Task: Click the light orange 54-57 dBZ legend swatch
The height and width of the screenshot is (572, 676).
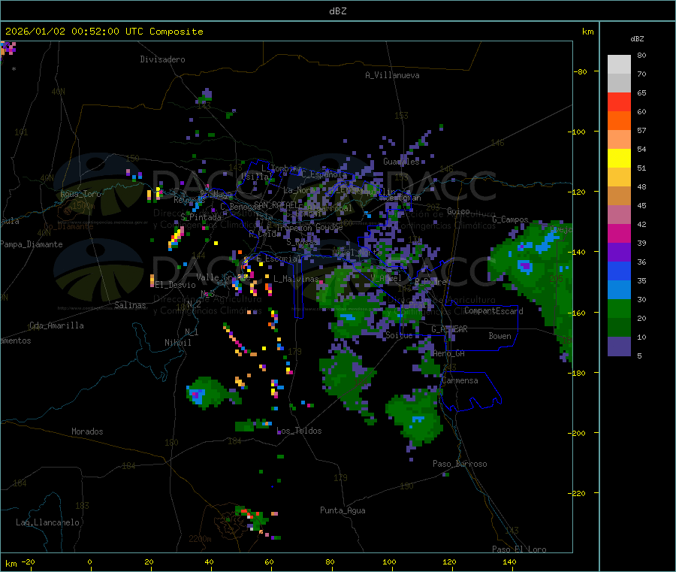Action: click(619, 139)
